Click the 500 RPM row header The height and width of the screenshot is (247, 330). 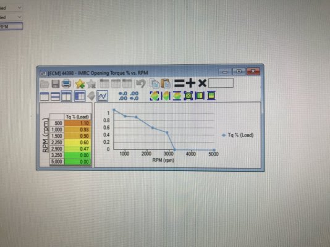(x=57, y=123)
